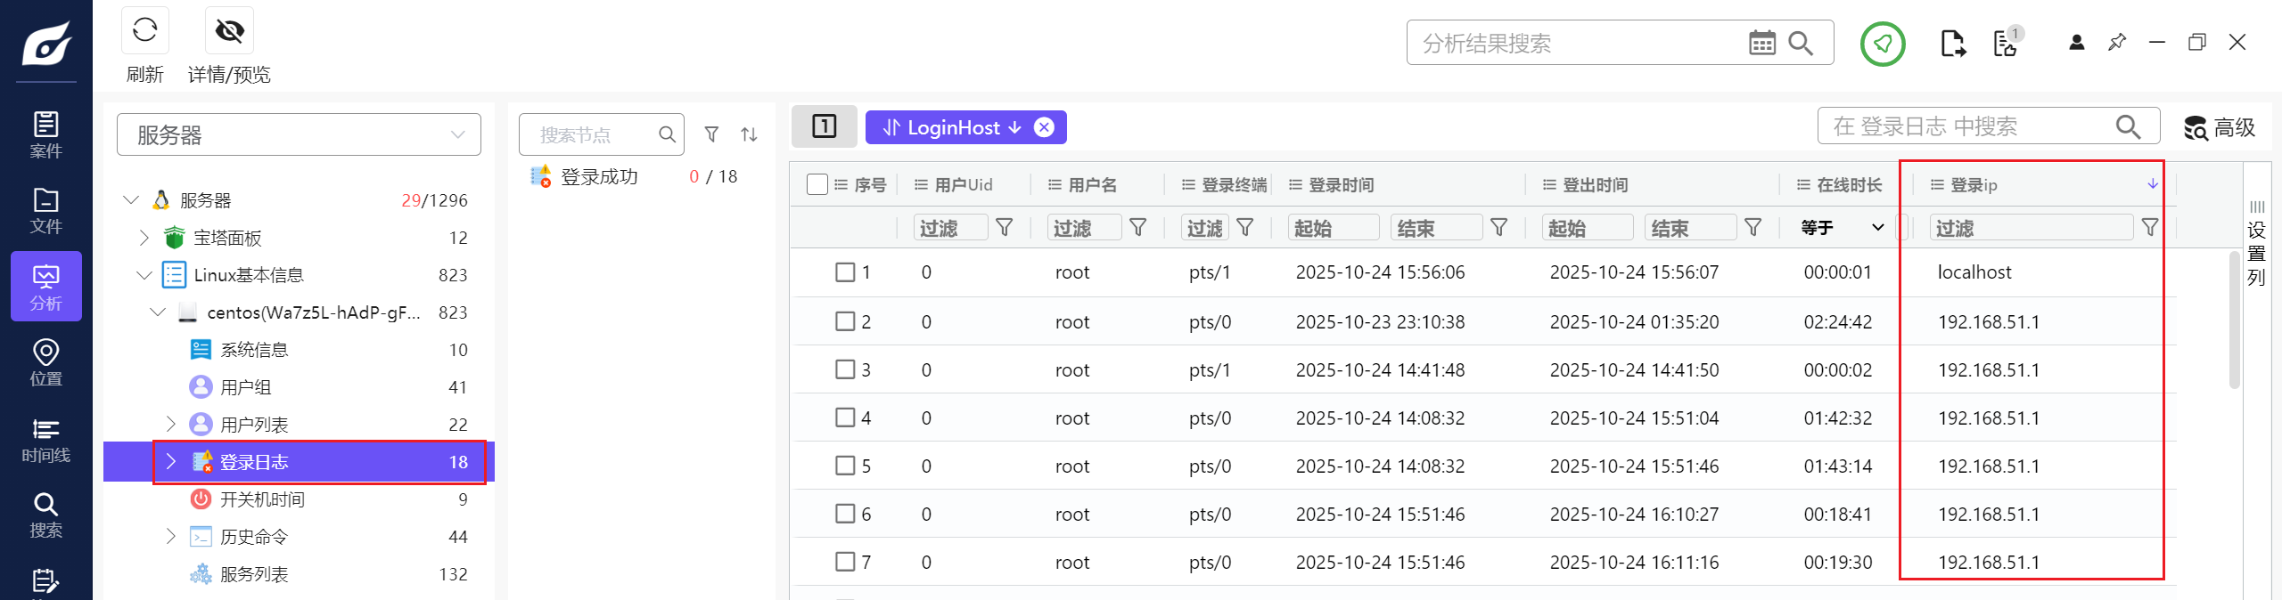Image resolution: width=2282 pixels, height=600 pixels.
Task: Click the sort arrows next to node search
Action: pos(749,134)
